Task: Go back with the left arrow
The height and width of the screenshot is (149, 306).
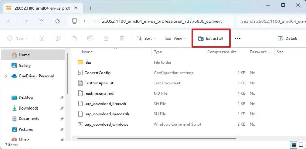Action: click(9, 21)
